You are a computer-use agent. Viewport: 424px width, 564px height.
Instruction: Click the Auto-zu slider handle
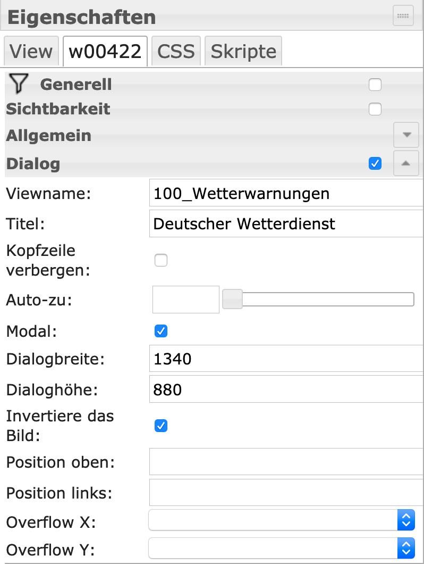(x=233, y=299)
